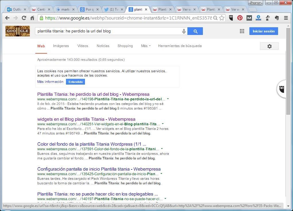Open the Más dropdown menu
This screenshot has height=211, width=293.
(146, 46)
